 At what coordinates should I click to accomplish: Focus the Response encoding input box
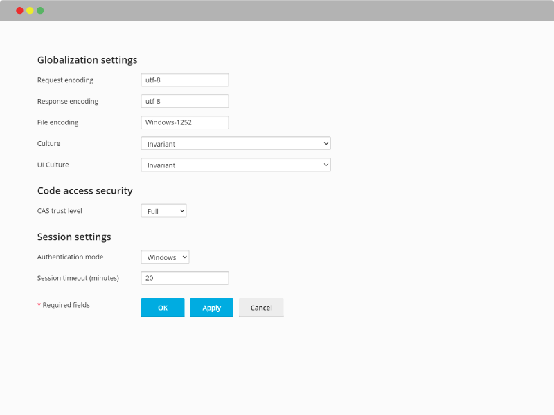pos(185,101)
